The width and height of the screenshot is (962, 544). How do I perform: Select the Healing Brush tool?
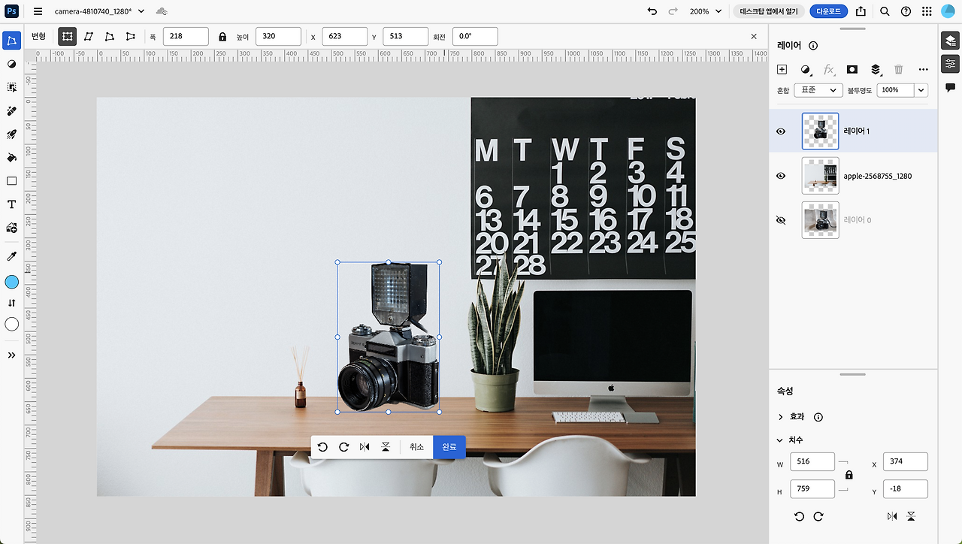(12, 110)
